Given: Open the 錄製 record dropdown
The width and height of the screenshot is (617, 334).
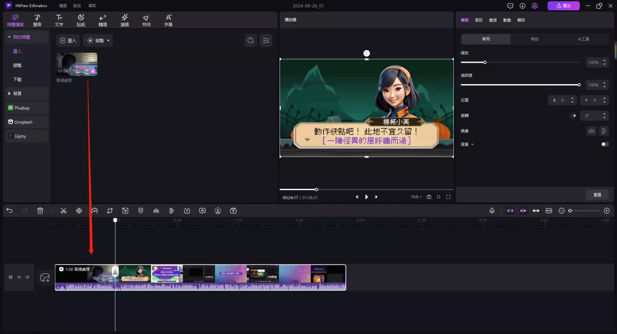Looking at the screenshot, I should click(98, 41).
